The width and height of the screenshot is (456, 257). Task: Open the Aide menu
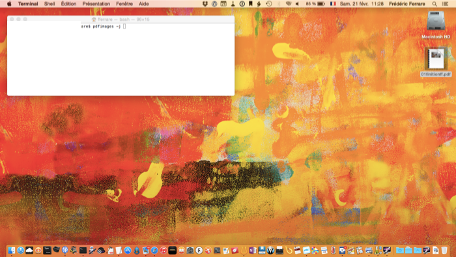[144, 4]
